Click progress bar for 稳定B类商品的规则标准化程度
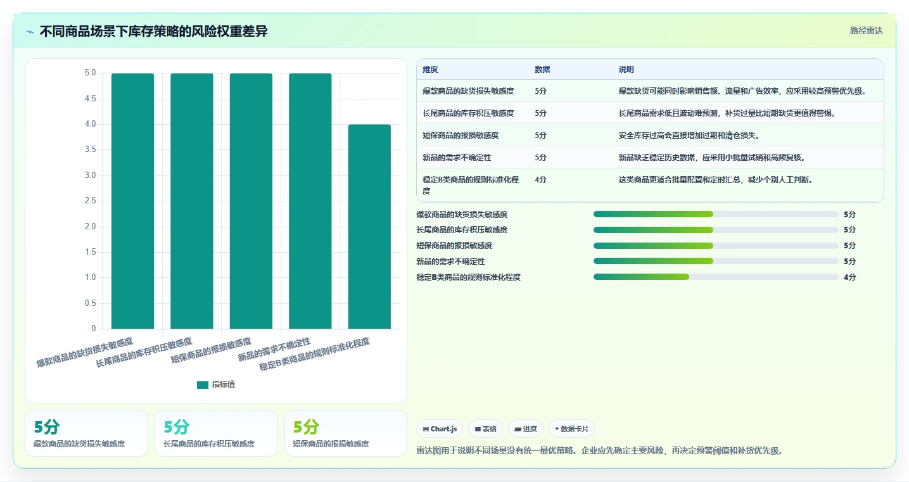 pyautogui.click(x=716, y=277)
